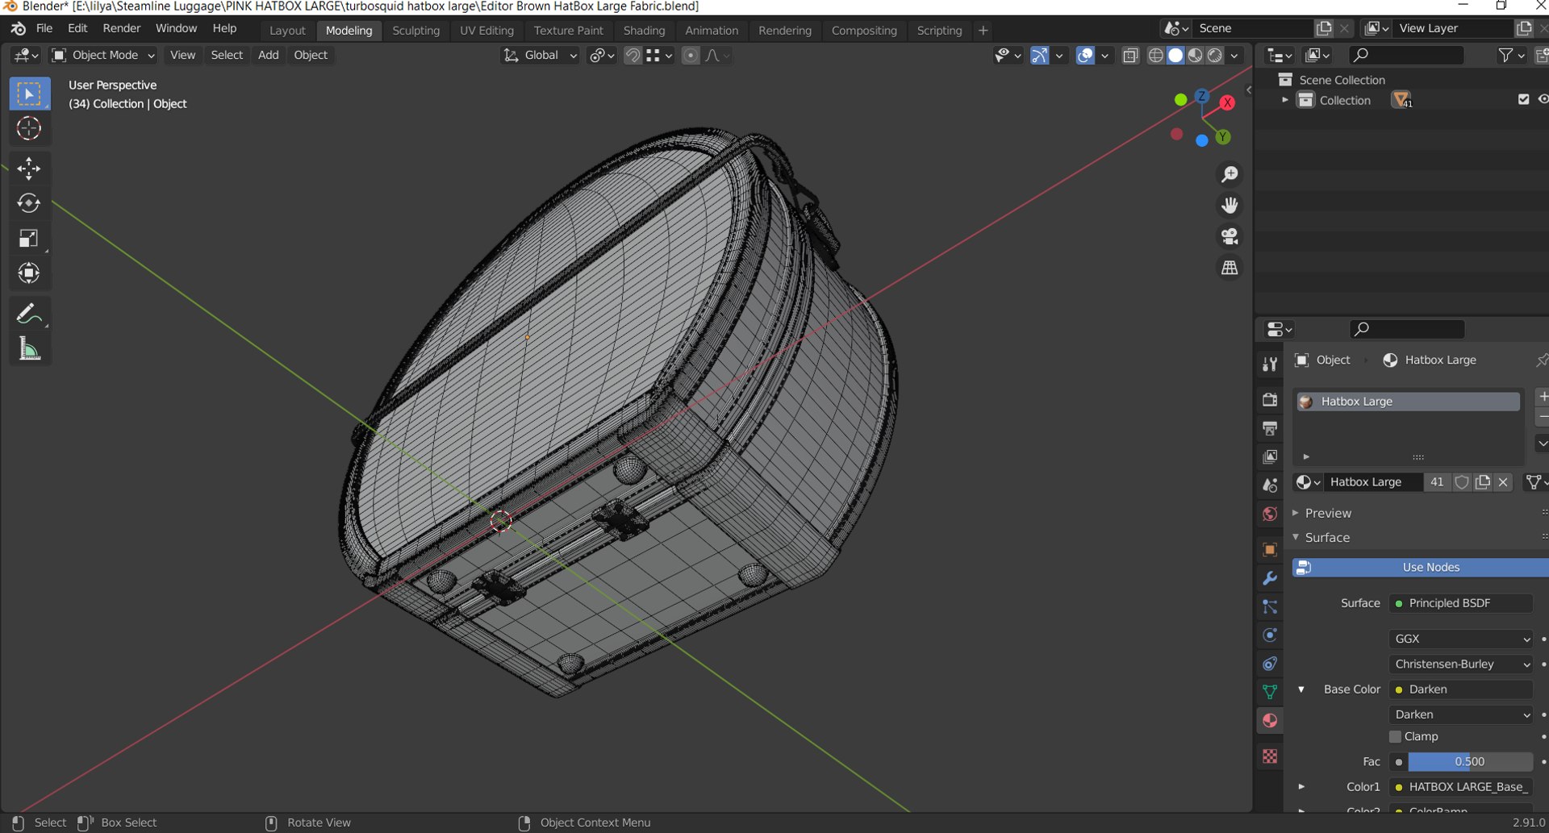Image resolution: width=1549 pixels, height=833 pixels.
Task: Expand the Preview panel section
Action: 1328,513
